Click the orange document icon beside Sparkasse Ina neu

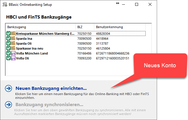coord(13,48)
